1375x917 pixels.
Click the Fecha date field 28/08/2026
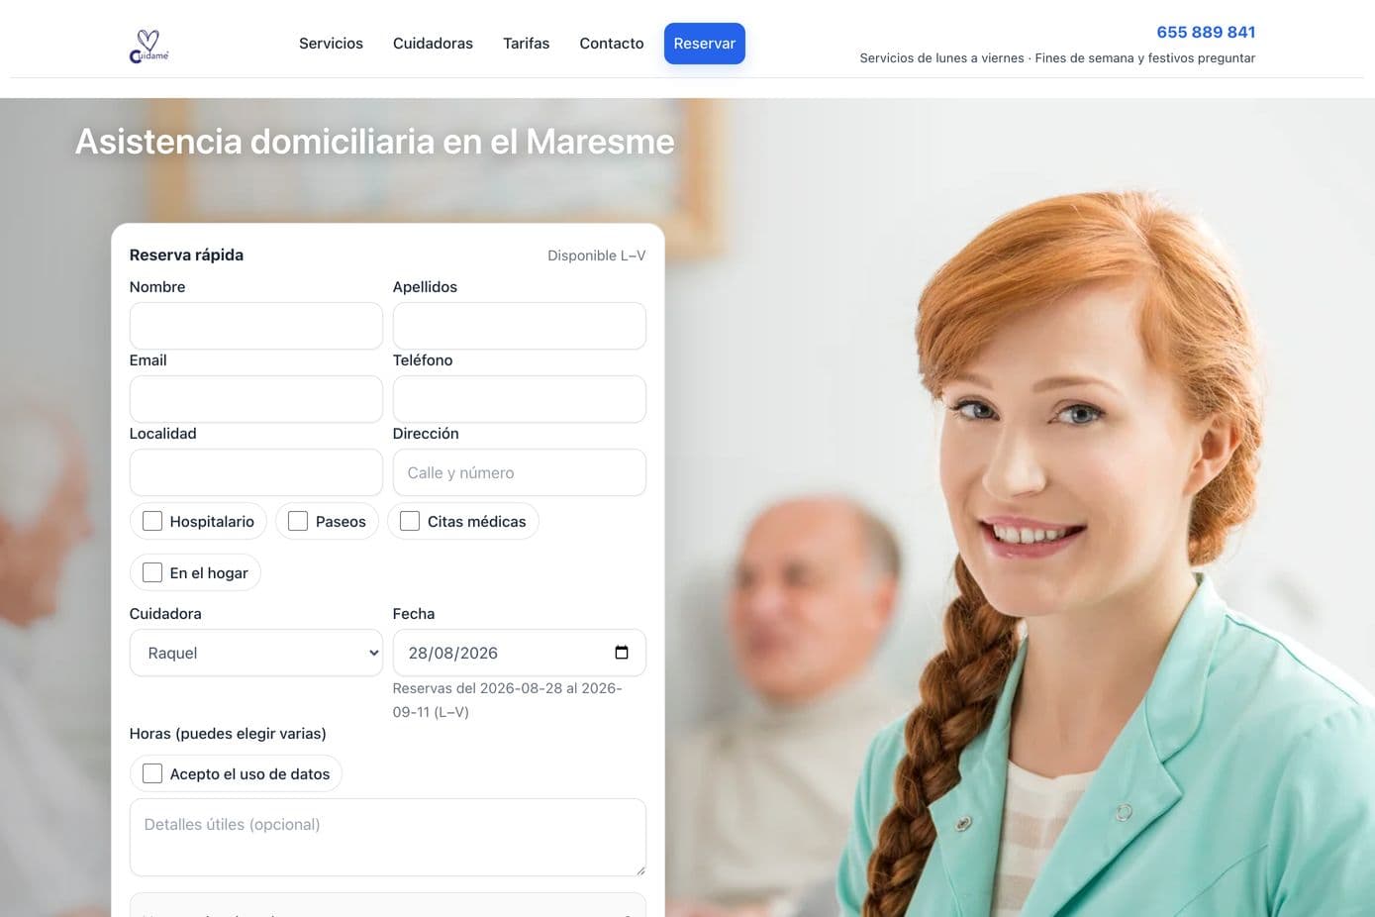[x=519, y=653]
